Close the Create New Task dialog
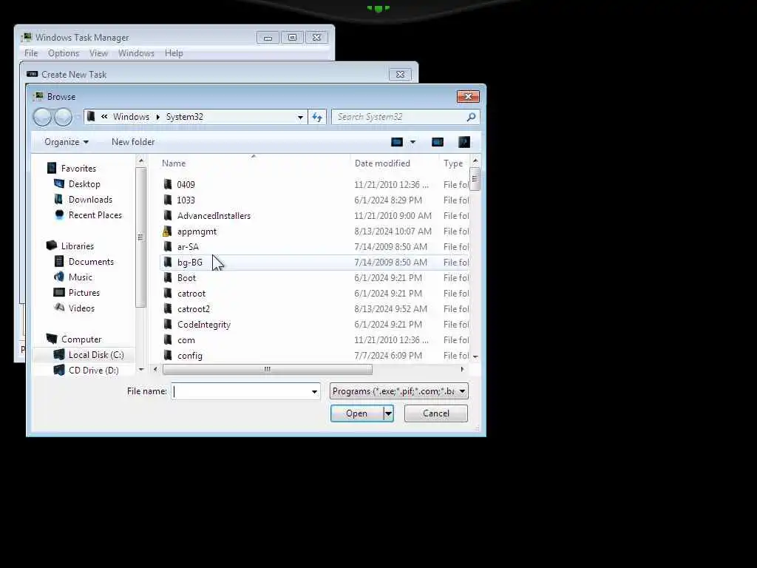Image resolution: width=757 pixels, height=568 pixels. click(x=400, y=75)
